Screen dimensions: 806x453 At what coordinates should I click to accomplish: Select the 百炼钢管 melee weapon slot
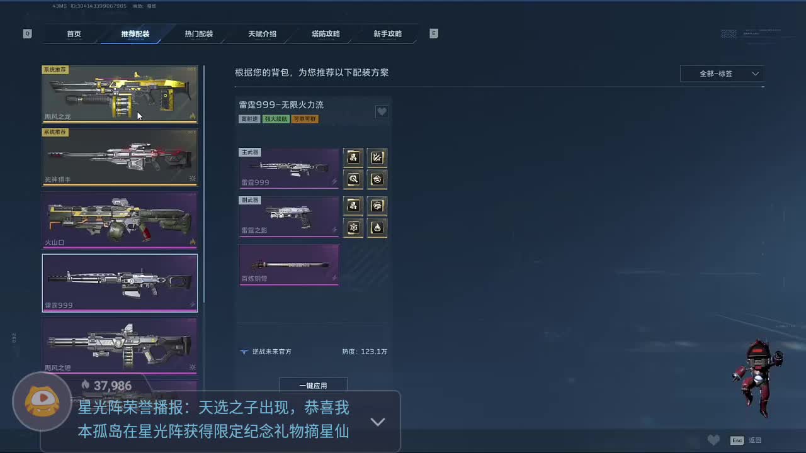pos(289,266)
